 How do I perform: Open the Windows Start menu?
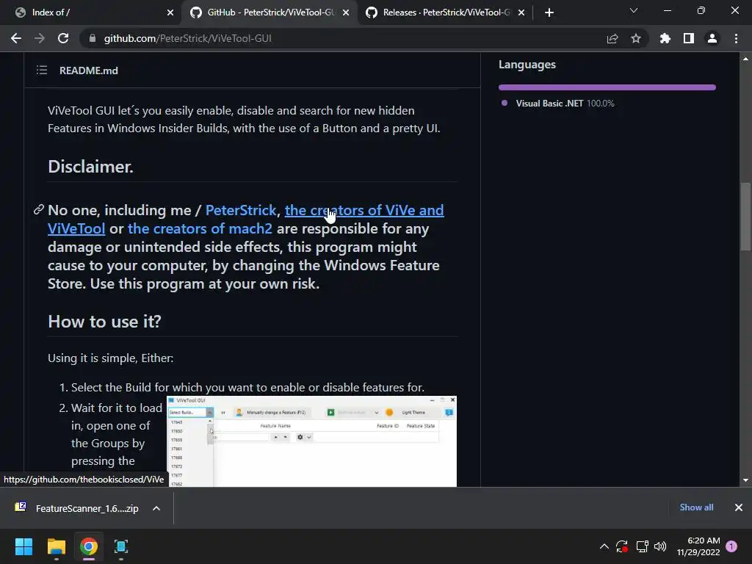(23, 546)
